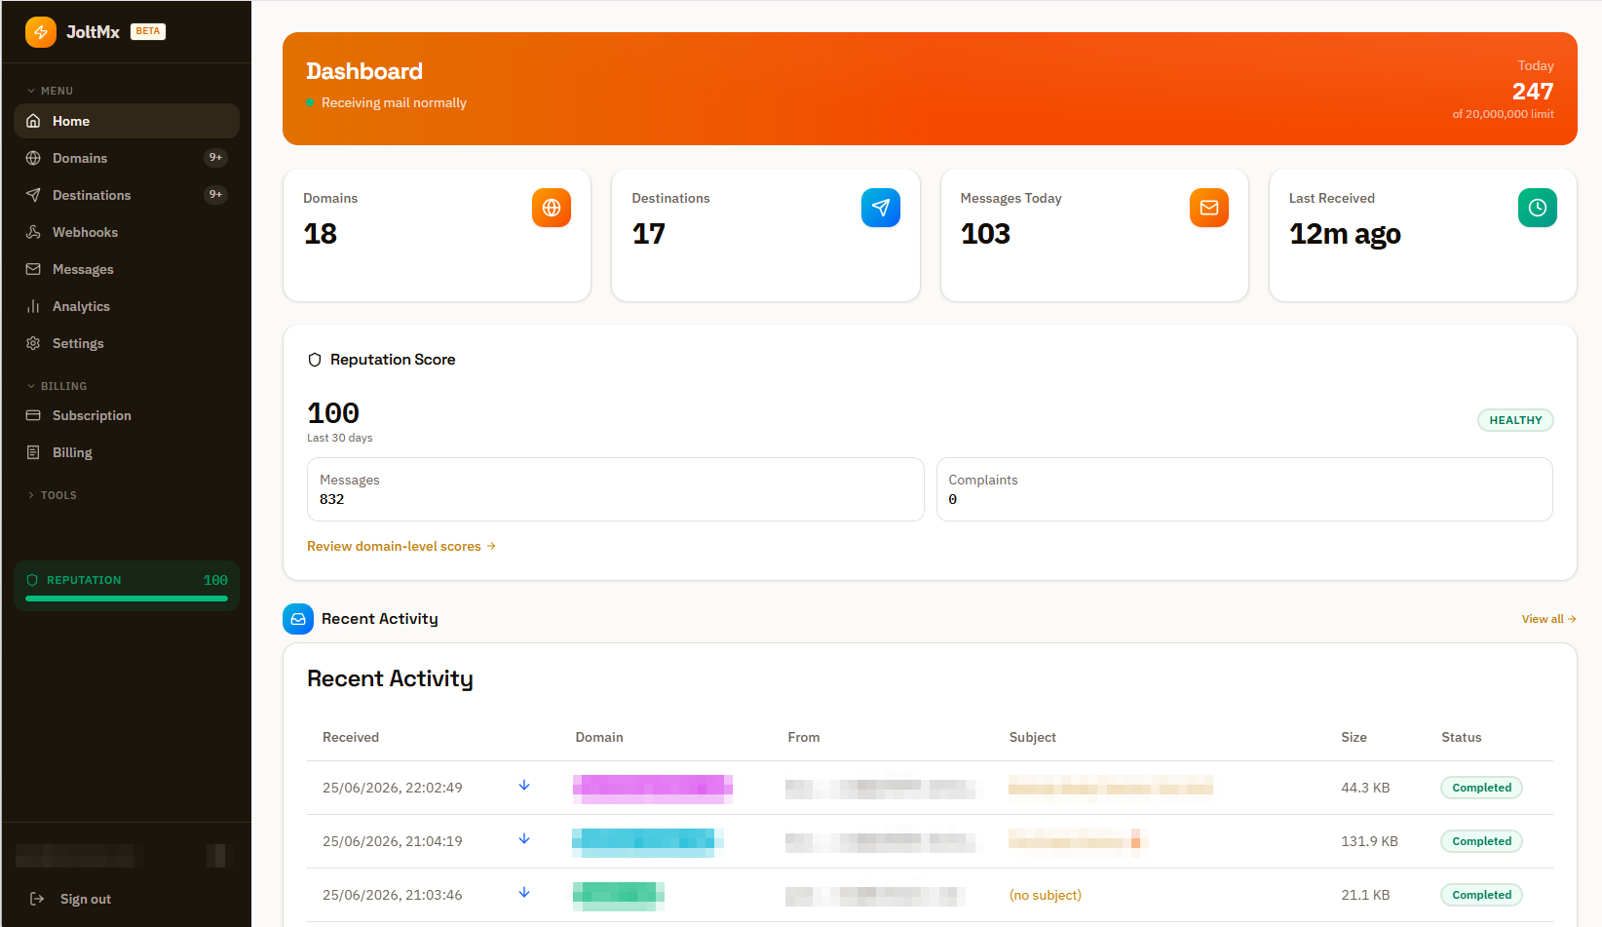Click the Received column header
The image size is (1602, 927).
351,737
